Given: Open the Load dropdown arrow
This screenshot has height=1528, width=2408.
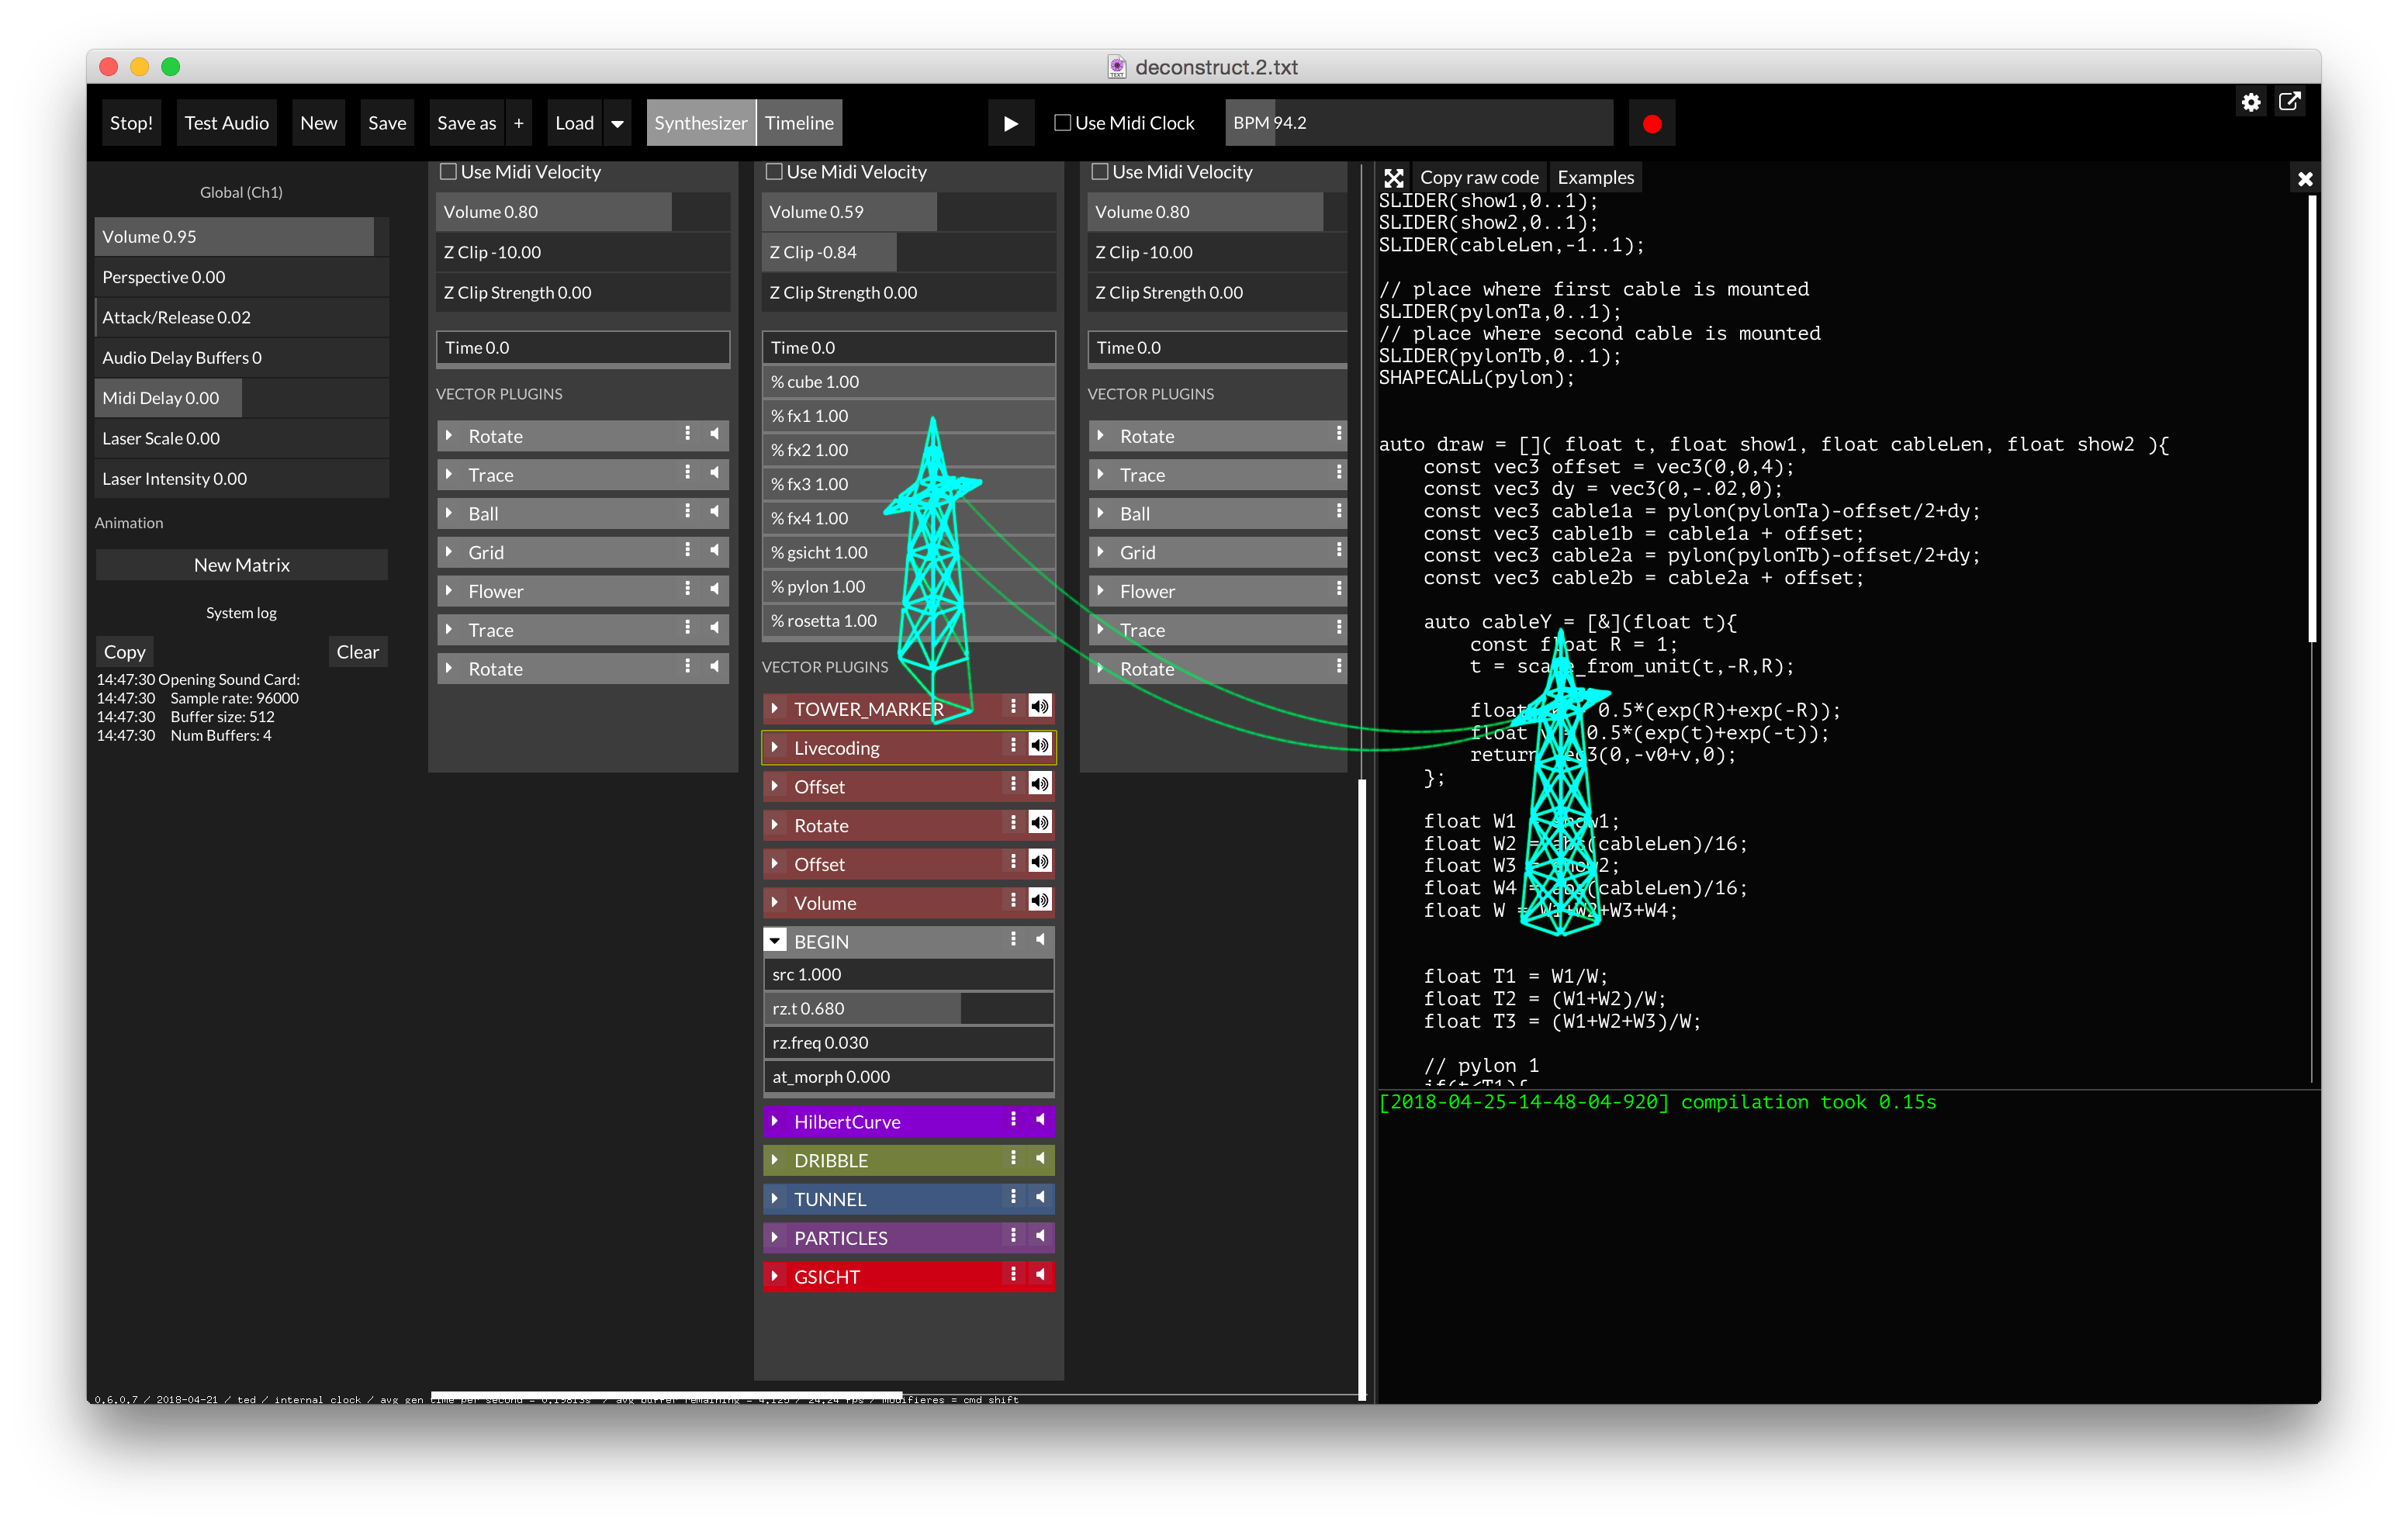Looking at the screenshot, I should [618, 123].
